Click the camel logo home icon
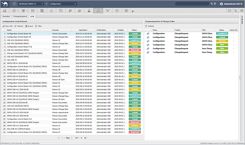245x145 pixels. 5,4
